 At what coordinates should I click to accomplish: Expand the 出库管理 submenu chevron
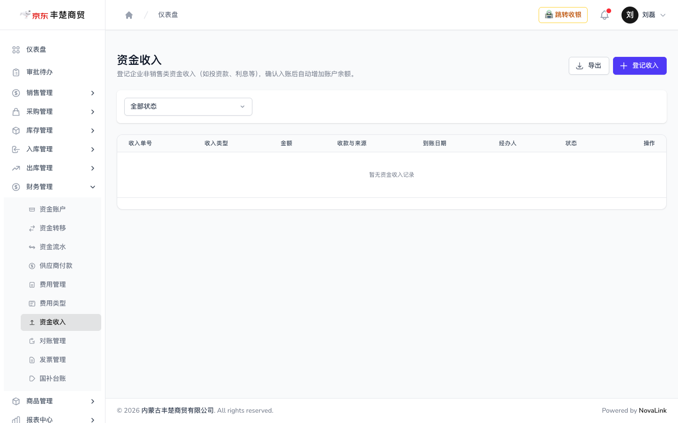[93, 168]
